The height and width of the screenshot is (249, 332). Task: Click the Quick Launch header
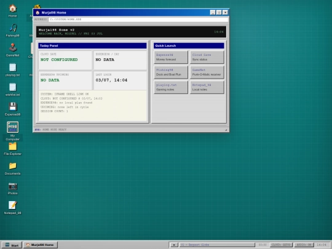[x=189, y=45]
